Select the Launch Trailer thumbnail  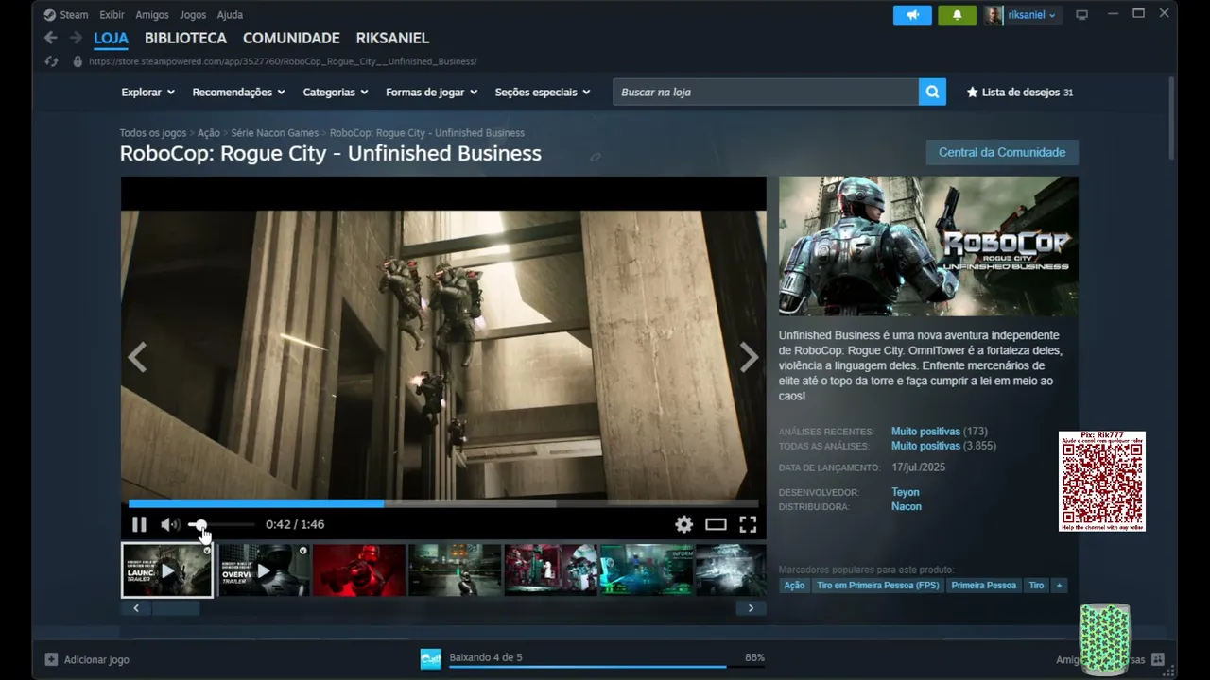tap(167, 570)
